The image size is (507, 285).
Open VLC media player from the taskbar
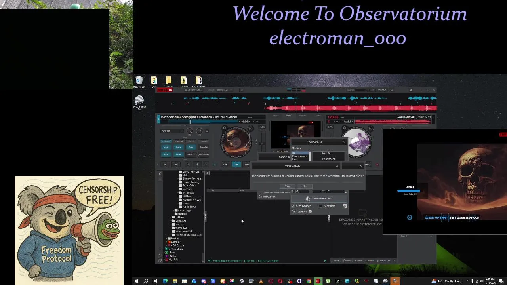[x=261, y=281]
